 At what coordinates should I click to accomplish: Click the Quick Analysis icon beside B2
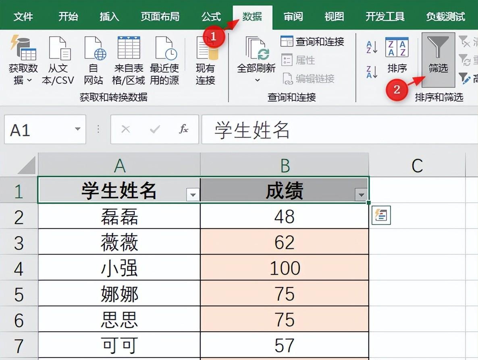click(x=381, y=215)
